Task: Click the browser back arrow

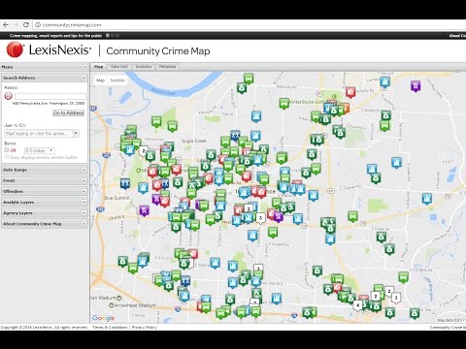Action: pos(6,25)
